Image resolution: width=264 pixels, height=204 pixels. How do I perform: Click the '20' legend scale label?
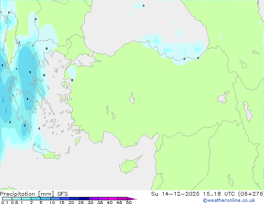[x=71, y=202]
